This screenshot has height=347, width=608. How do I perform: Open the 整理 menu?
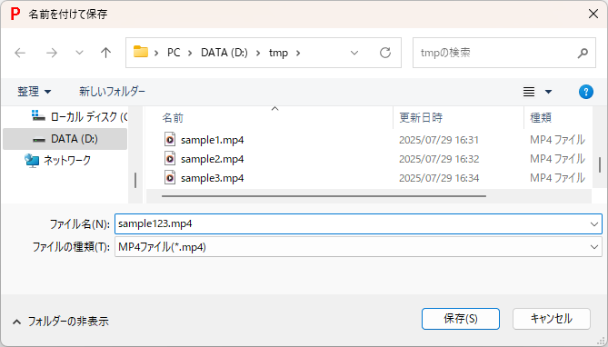click(x=35, y=92)
